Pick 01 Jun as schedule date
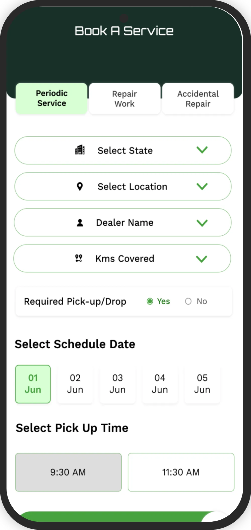The height and width of the screenshot is (530, 251). pyautogui.click(x=33, y=384)
